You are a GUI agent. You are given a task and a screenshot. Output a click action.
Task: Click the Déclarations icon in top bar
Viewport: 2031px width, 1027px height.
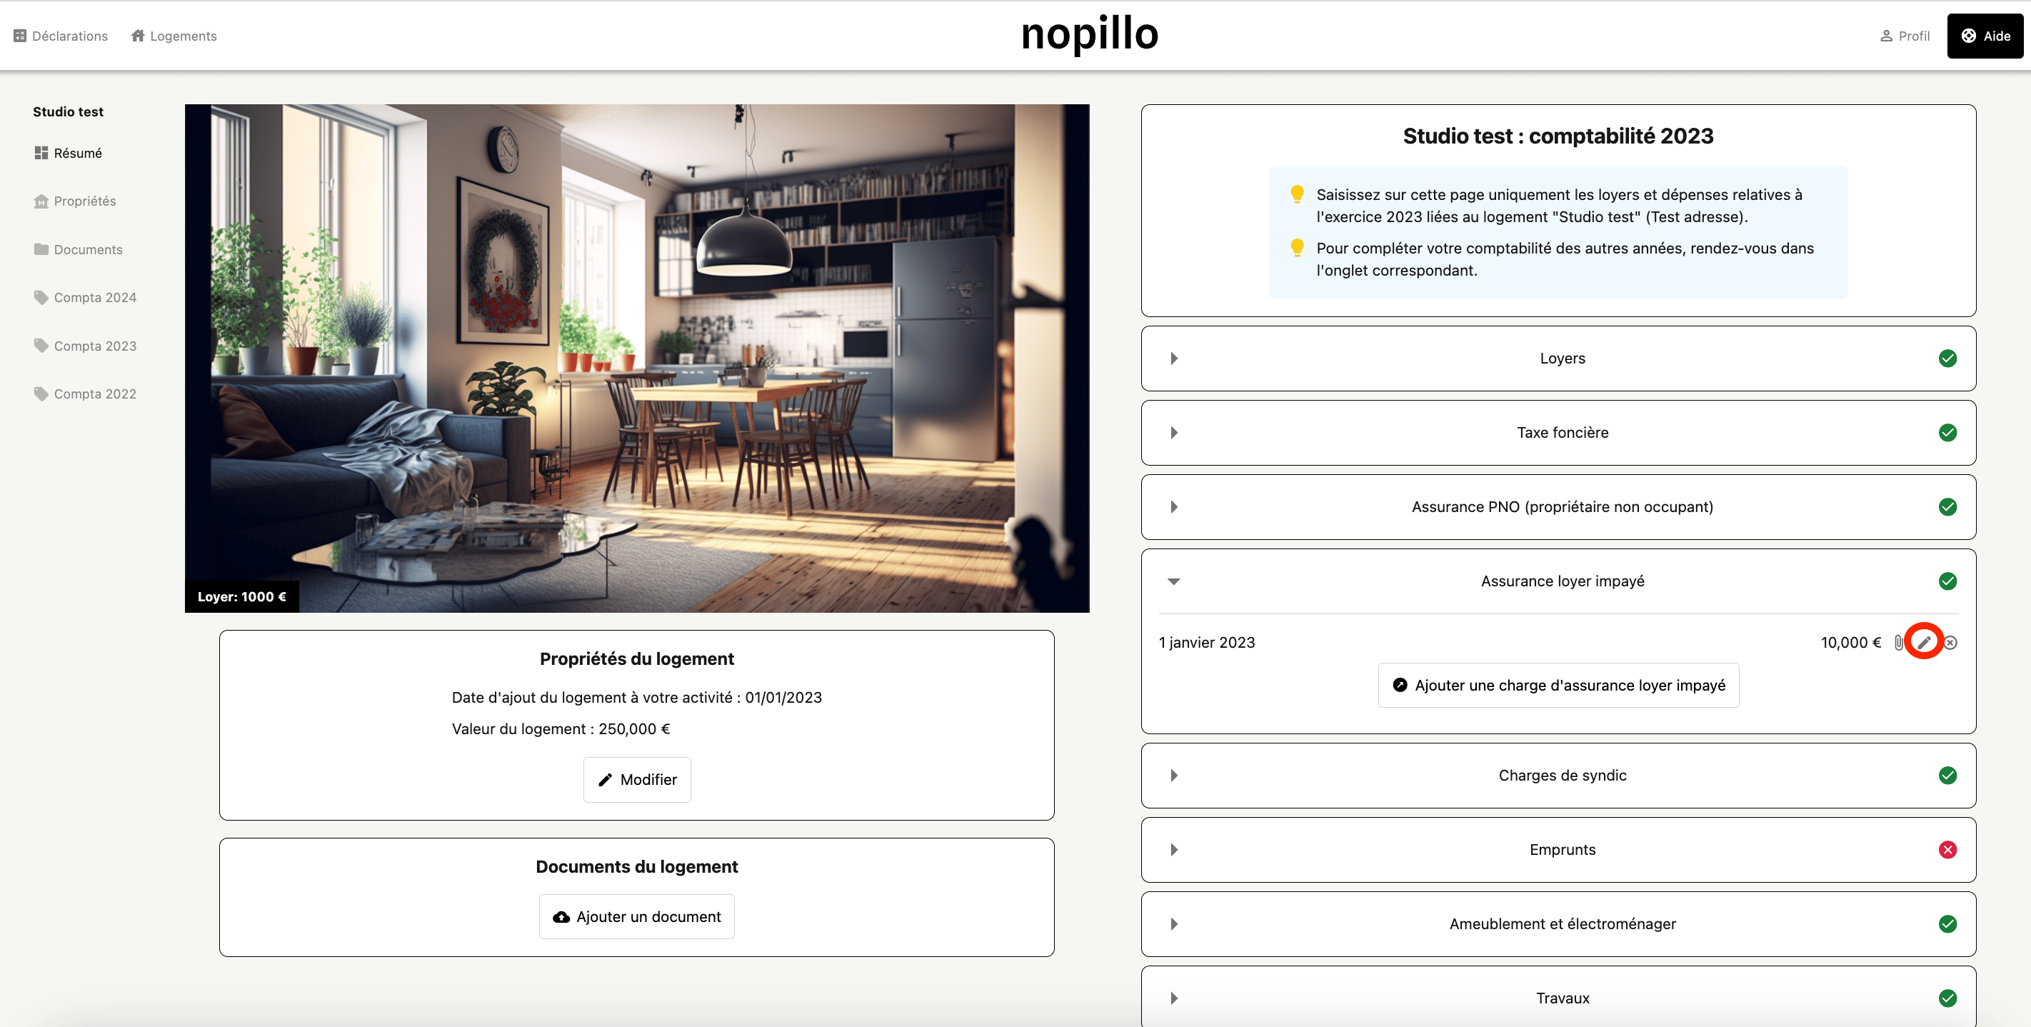click(21, 36)
